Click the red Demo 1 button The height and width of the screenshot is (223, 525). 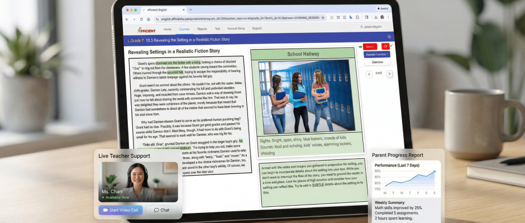pos(370,46)
